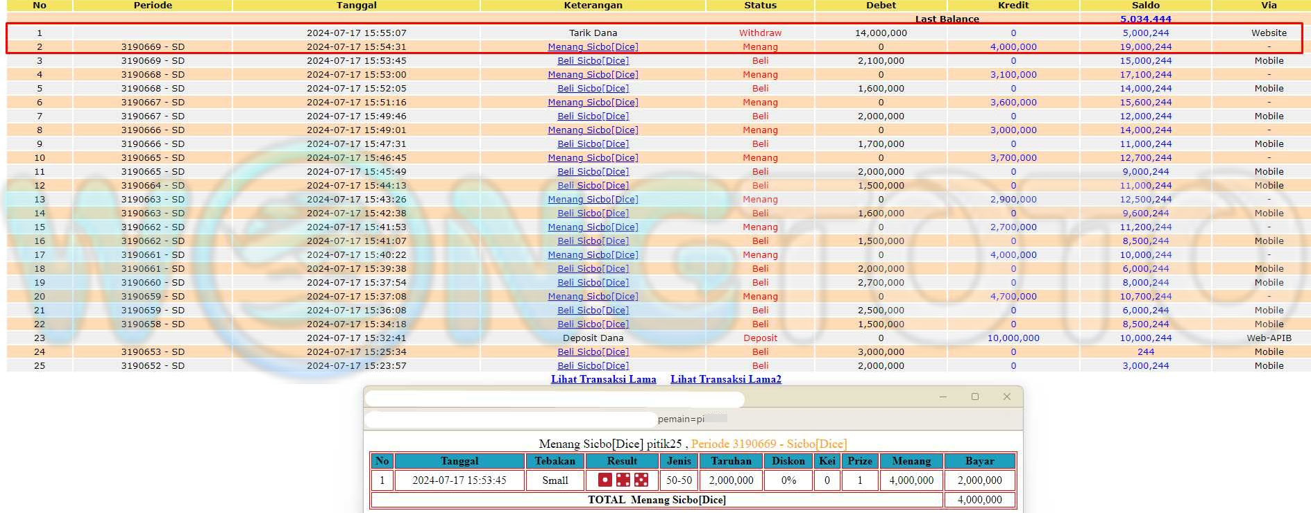Screen dimensions: 1311x513
Task: Select the Deposit Dana row entry
Action: click(593, 338)
